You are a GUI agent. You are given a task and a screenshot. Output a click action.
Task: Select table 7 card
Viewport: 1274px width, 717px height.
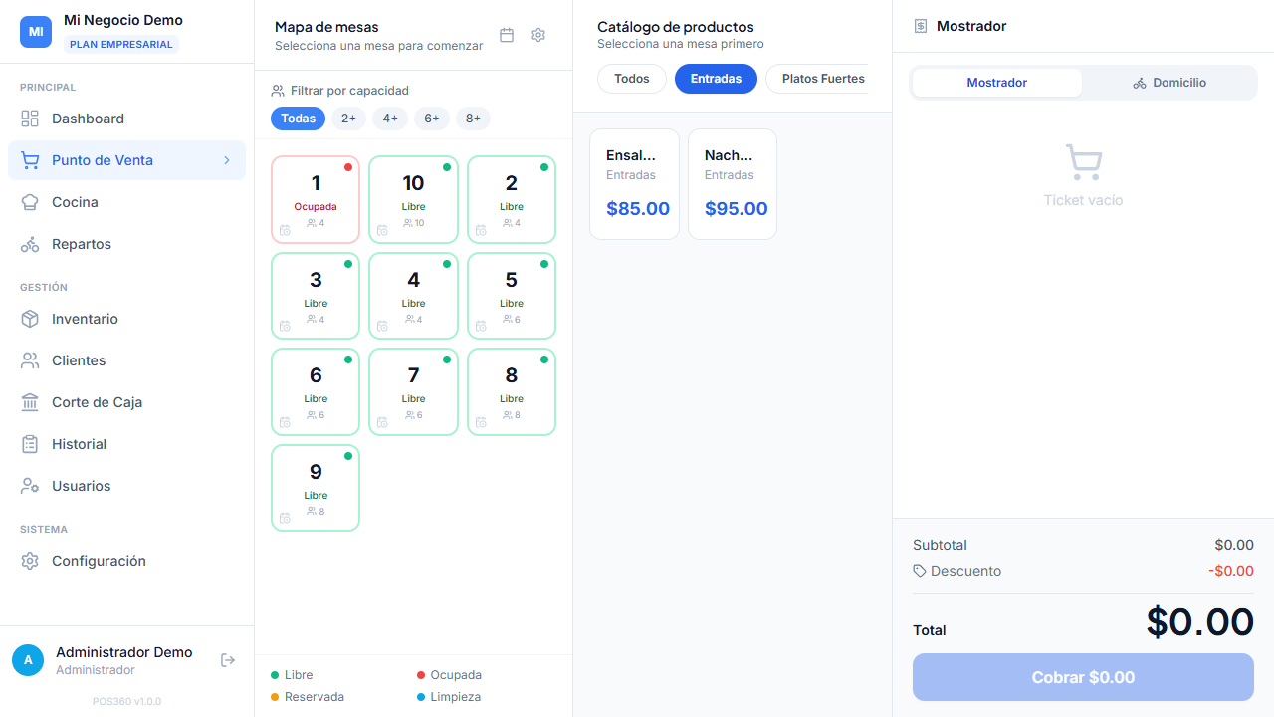click(x=413, y=391)
